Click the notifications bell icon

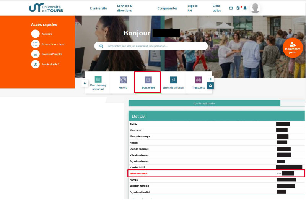coord(245,8)
